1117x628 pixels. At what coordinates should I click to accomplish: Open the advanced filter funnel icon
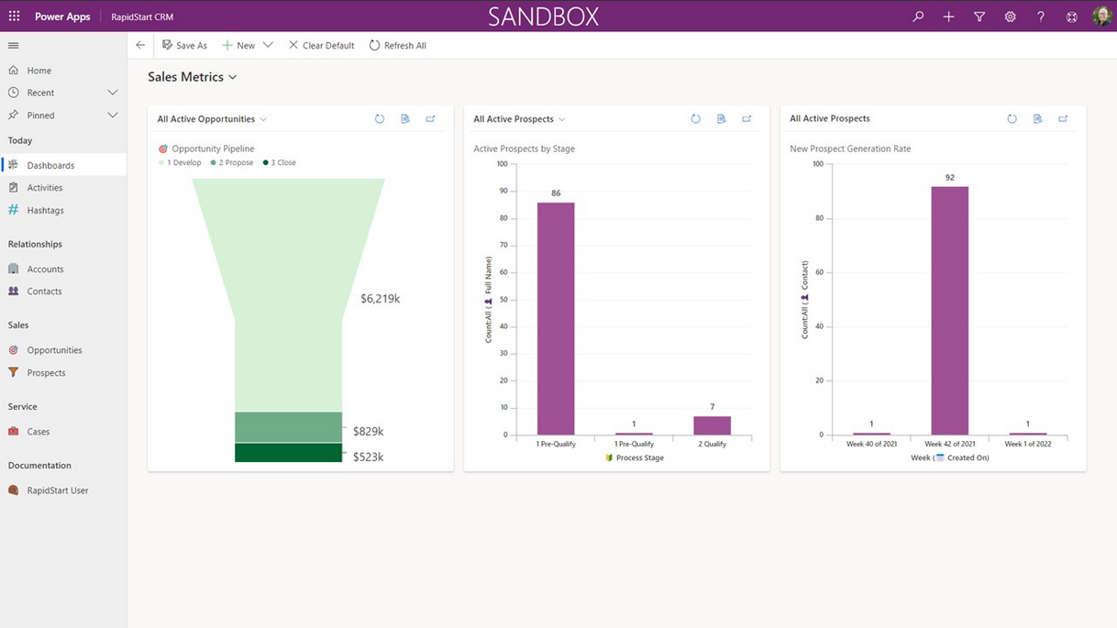pos(979,17)
